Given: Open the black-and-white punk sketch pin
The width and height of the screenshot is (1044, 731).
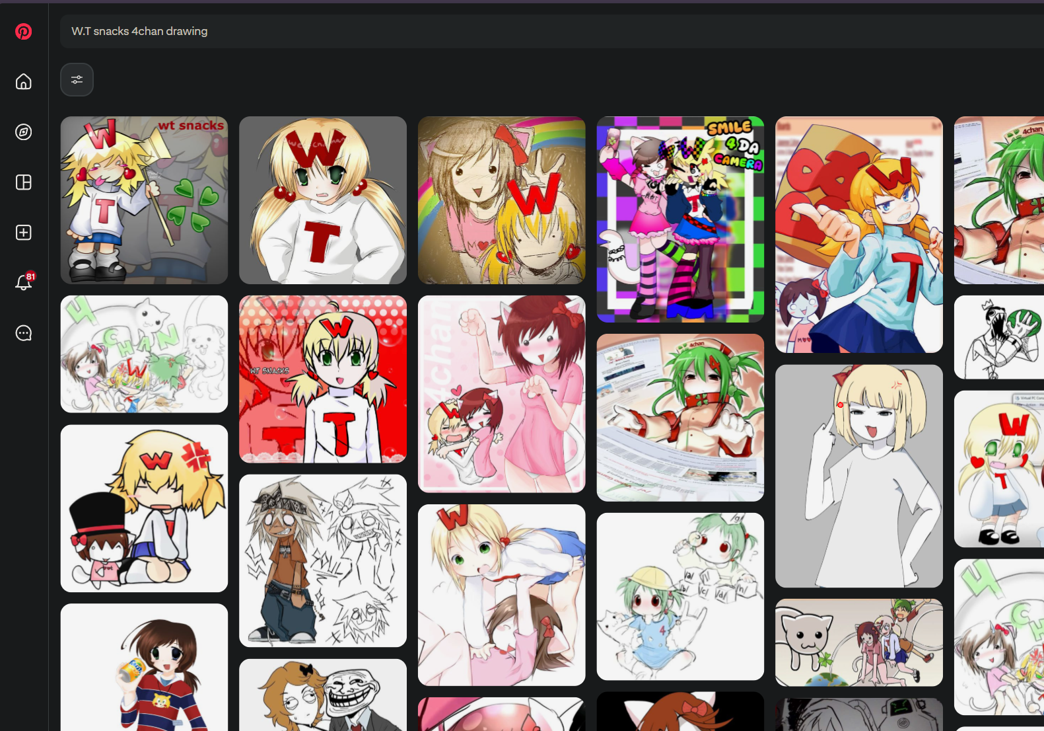Looking at the screenshot, I should pos(322,560).
